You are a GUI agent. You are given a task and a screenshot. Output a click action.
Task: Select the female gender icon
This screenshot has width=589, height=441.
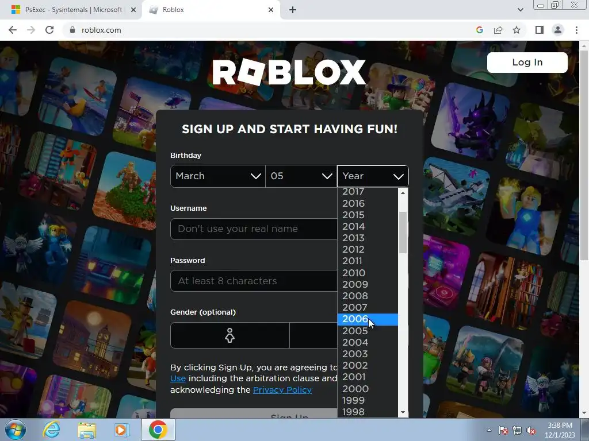pos(230,335)
